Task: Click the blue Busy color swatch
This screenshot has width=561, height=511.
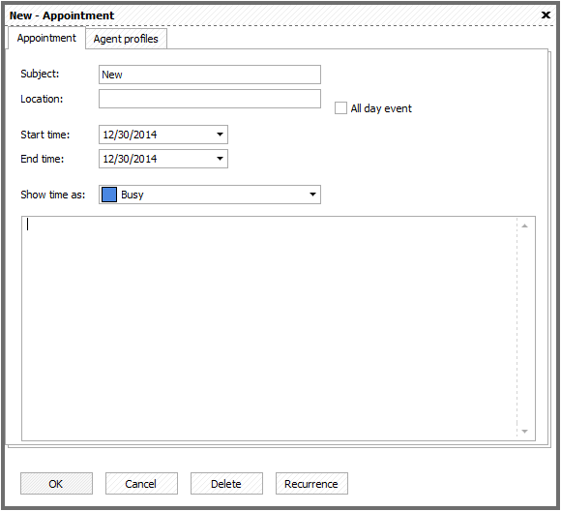Action: (x=109, y=195)
